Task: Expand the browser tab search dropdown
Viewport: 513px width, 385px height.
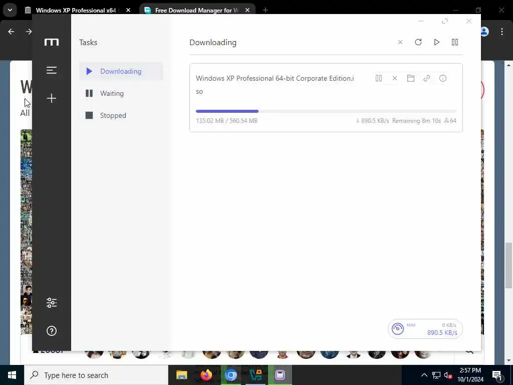Action: coord(10,10)
